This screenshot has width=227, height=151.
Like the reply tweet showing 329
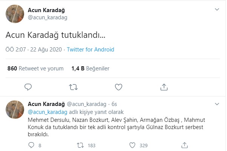[132, 145]
